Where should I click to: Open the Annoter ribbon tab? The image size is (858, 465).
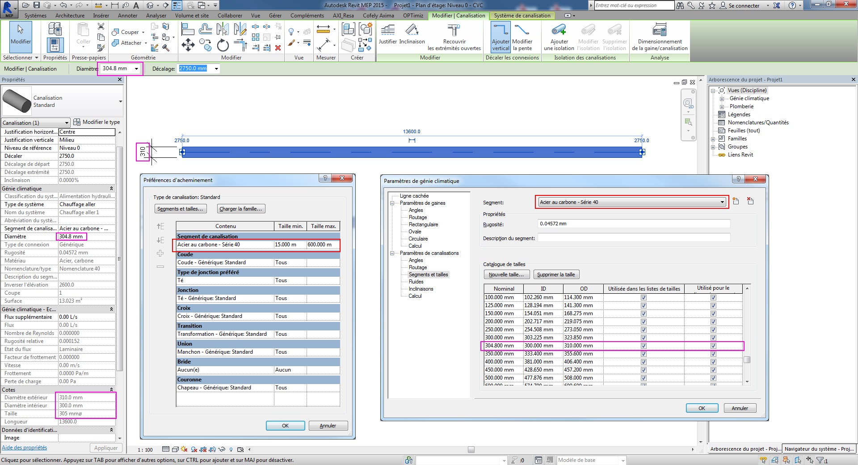coord(127,15)
